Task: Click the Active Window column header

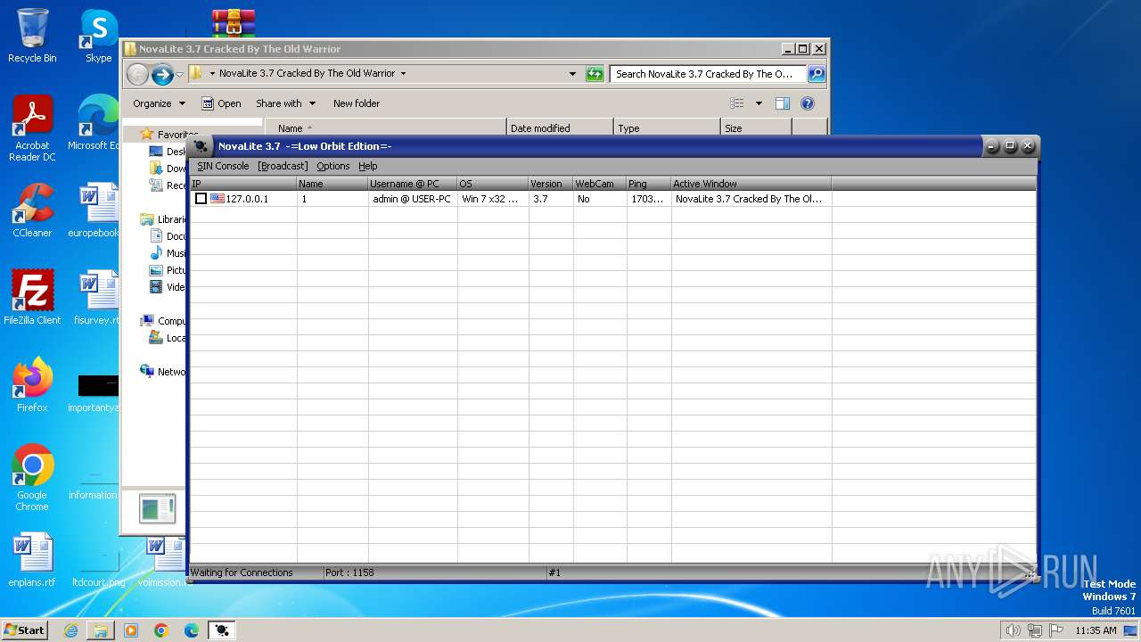Action: click(x=751, y=184)
